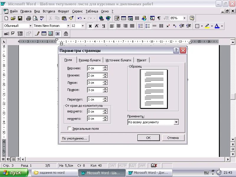Open the Font color dropdown arrow
Screen dimensions: 236x177
(x=222, y=26)
